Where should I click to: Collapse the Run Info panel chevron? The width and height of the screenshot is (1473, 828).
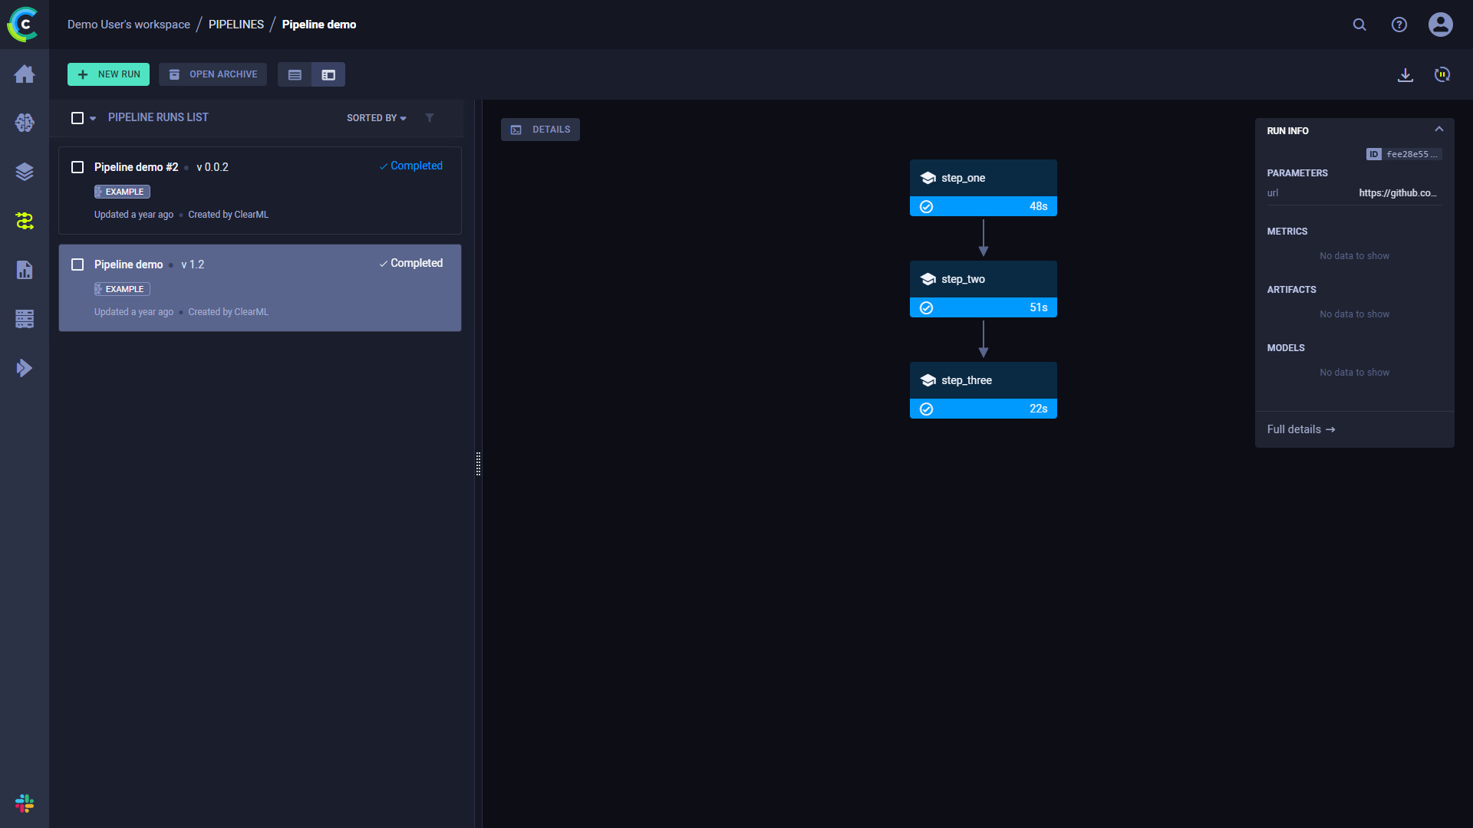click(x=1438, y=130)
